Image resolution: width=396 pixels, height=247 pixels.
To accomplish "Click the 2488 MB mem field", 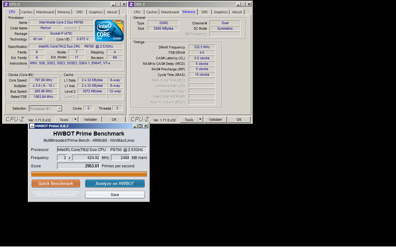I will (x=120, y=157).
